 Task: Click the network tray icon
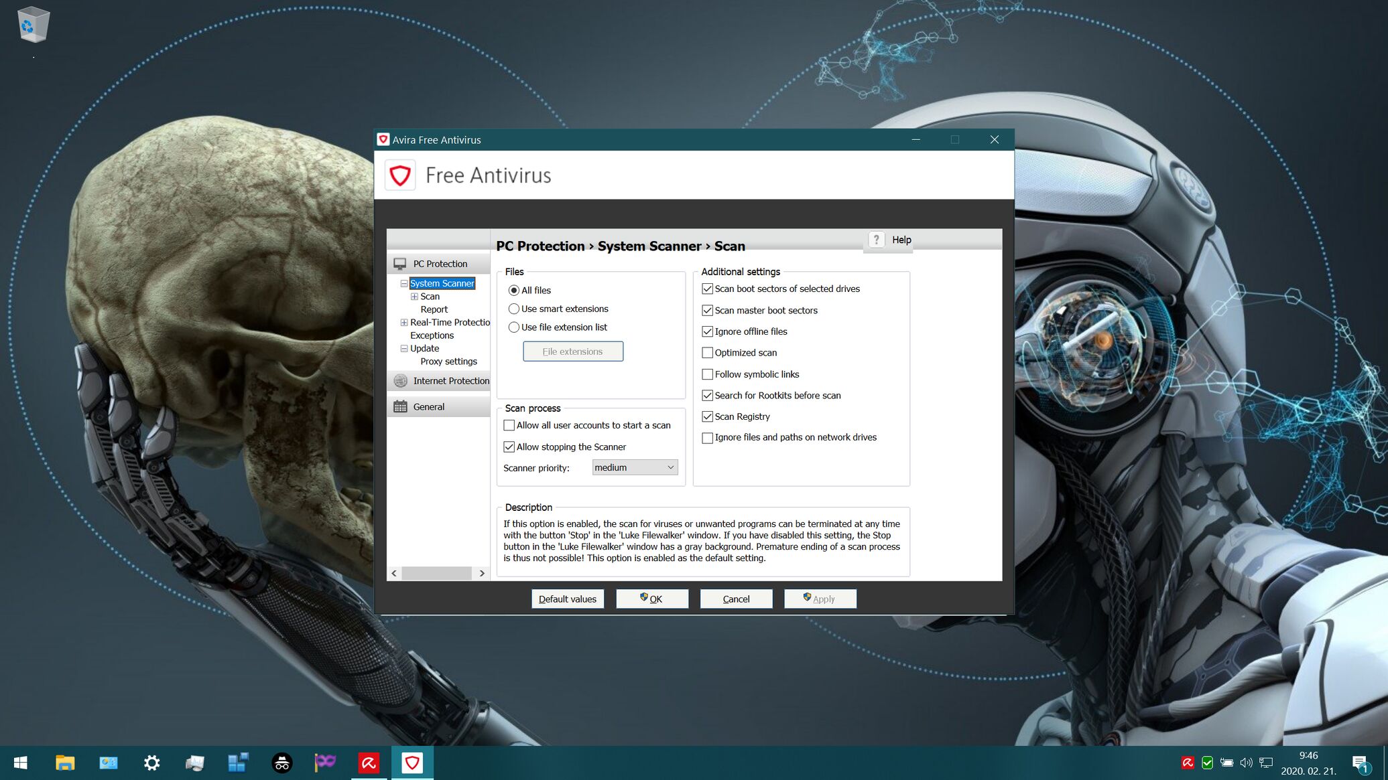coord(1265,763)
